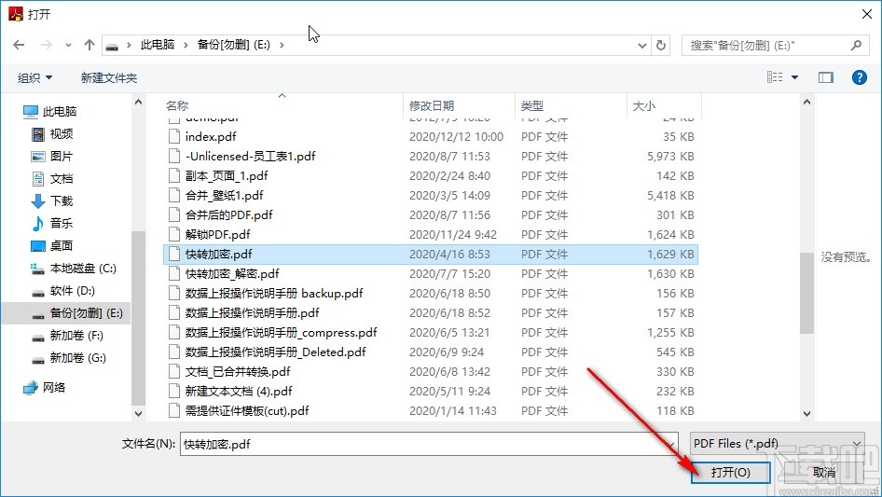Click the file icon of index.pdf
Viewport: 882px width, 497px height.
coord(174,136)
